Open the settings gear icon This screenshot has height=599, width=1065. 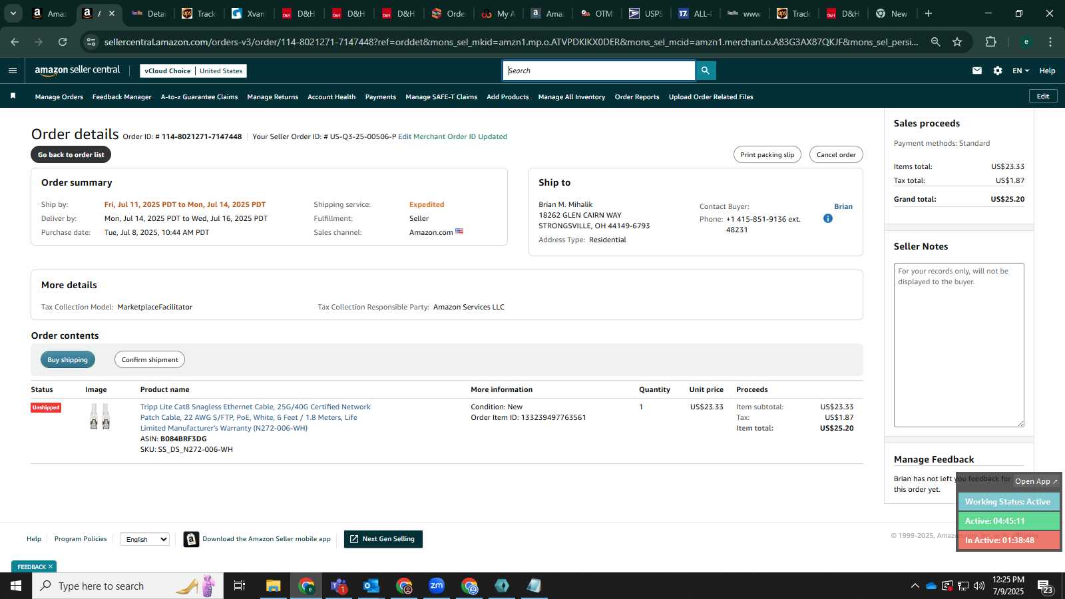point(997,71)
